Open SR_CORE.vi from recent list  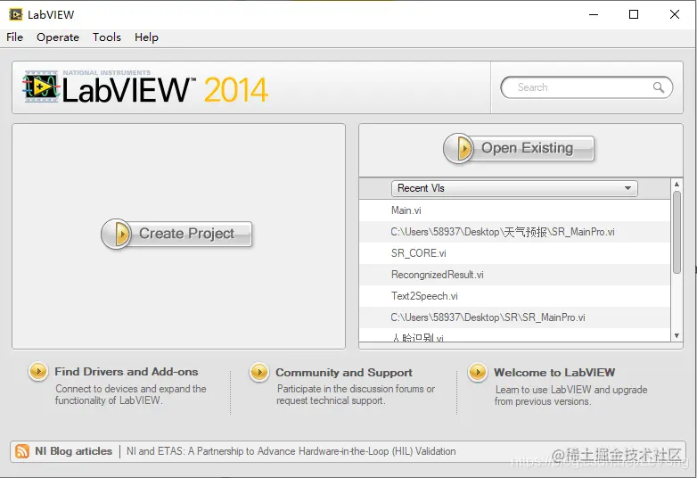514,253
